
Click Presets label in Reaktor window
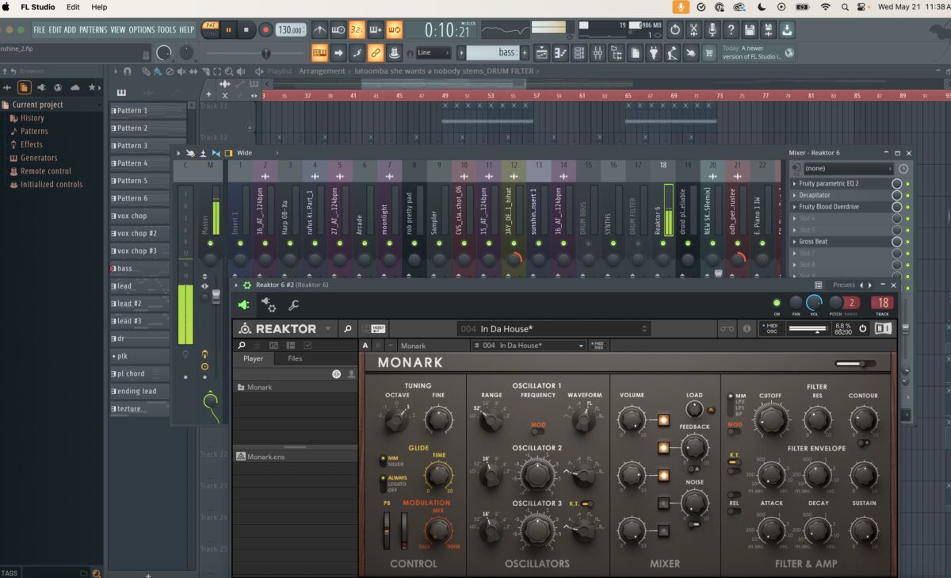pyautogui.click(x=844, y=285)
